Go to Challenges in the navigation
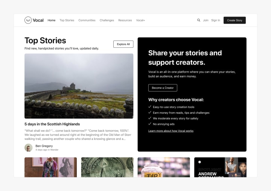Screen dimensions: 271x191 coord(107,20)
